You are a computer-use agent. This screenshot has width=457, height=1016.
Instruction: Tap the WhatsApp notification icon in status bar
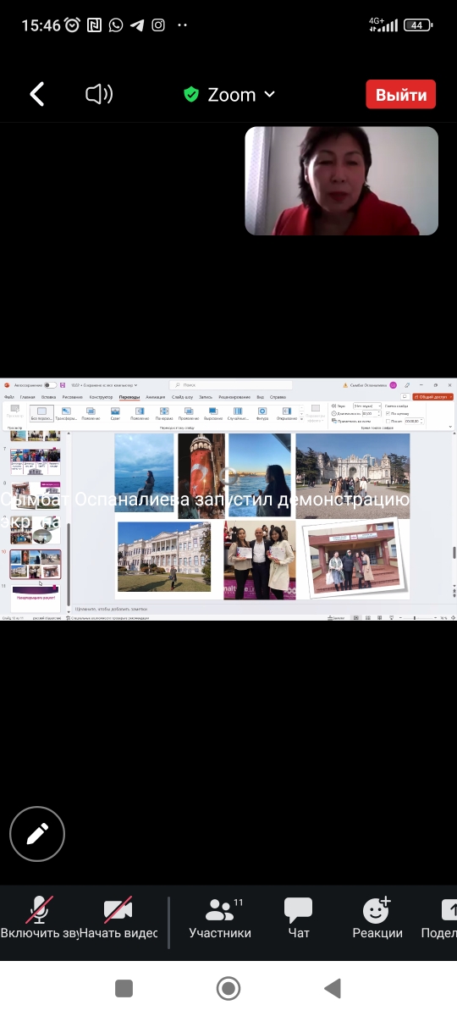pyautogui.click(x=116, y=25)
